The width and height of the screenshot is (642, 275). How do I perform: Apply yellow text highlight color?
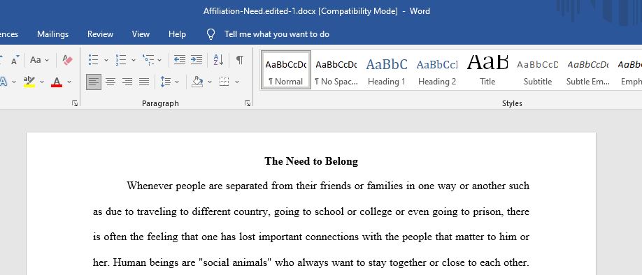click(x=29, y=82)
